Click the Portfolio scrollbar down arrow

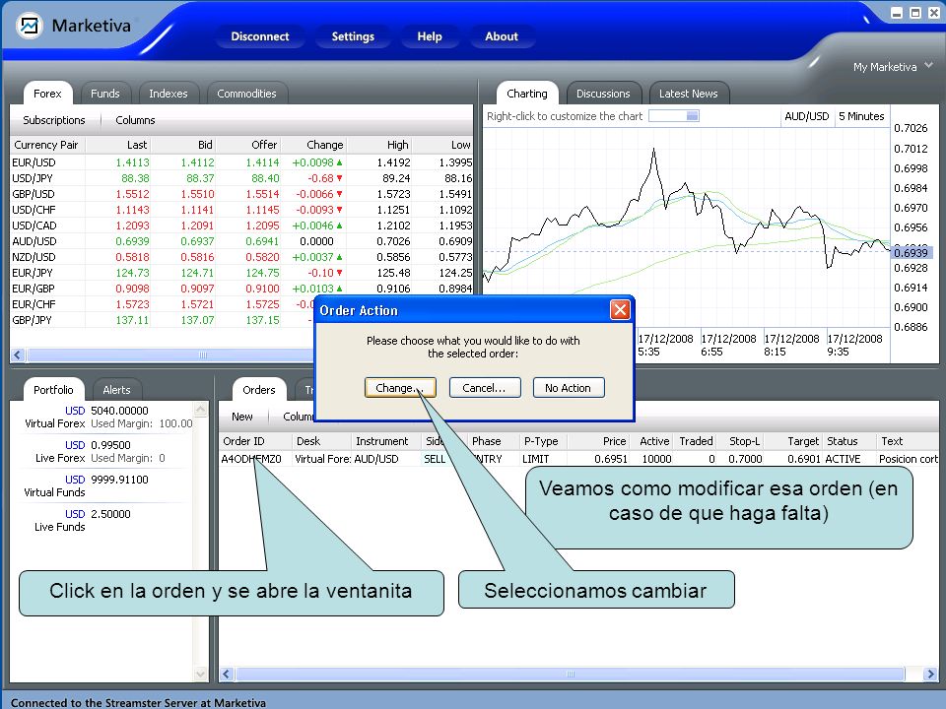point(201,674)
